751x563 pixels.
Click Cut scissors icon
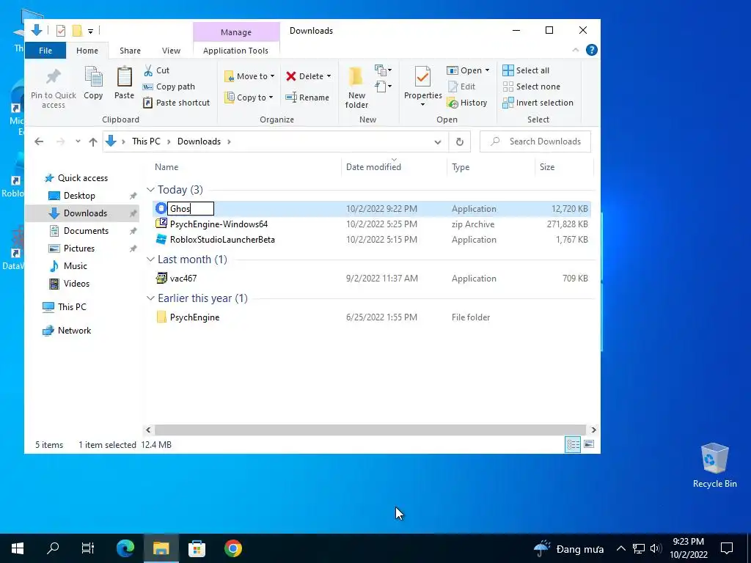point(148,70)
